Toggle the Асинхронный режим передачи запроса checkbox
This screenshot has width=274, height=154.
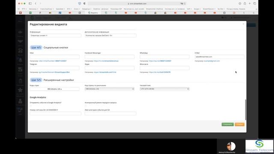(86, 106)
